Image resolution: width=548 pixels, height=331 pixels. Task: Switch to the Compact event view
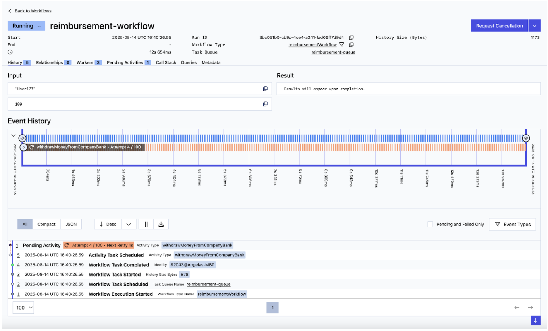46,224
